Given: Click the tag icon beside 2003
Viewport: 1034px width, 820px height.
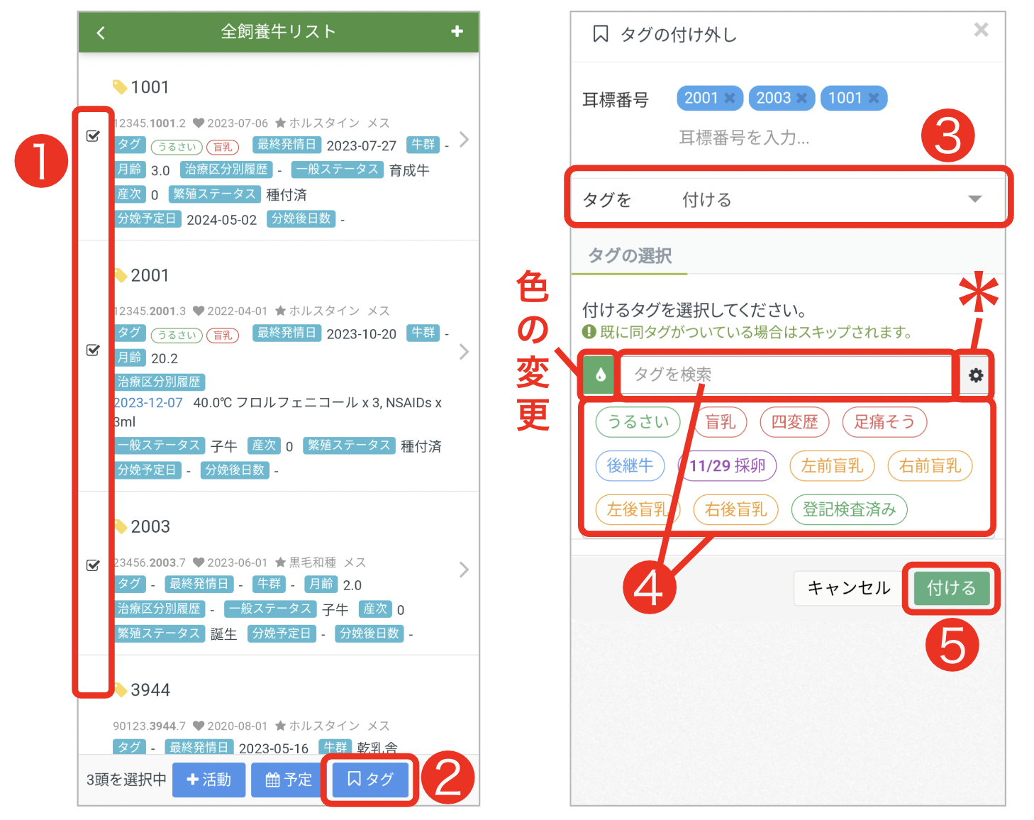Looking at the screenshot, I should point(120,526).
